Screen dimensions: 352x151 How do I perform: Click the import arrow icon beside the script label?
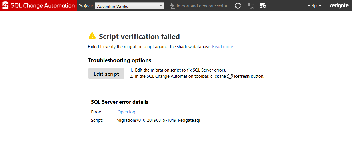tap(173, 6)
